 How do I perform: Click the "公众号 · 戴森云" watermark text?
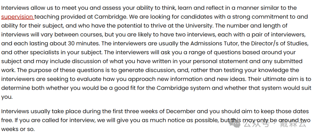point(275,124)
